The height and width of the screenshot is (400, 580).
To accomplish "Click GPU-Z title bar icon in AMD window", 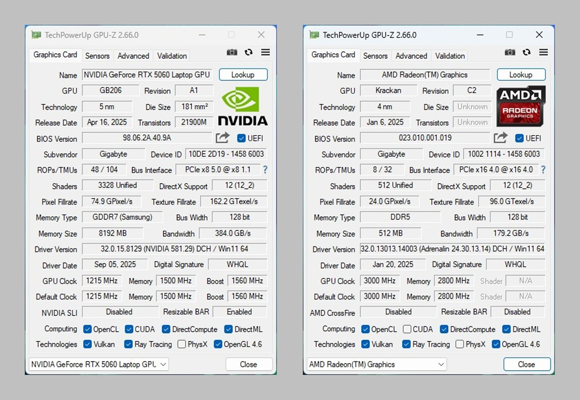I will click(x=314, y=35).
